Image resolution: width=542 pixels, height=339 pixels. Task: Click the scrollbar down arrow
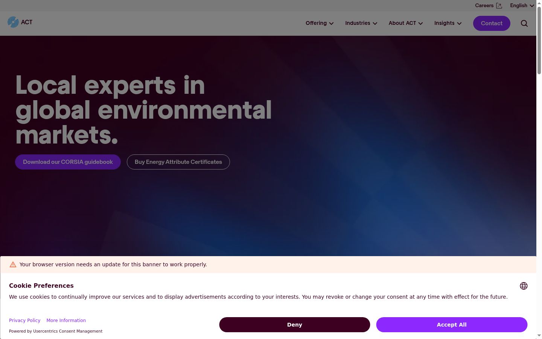point(539,336)
